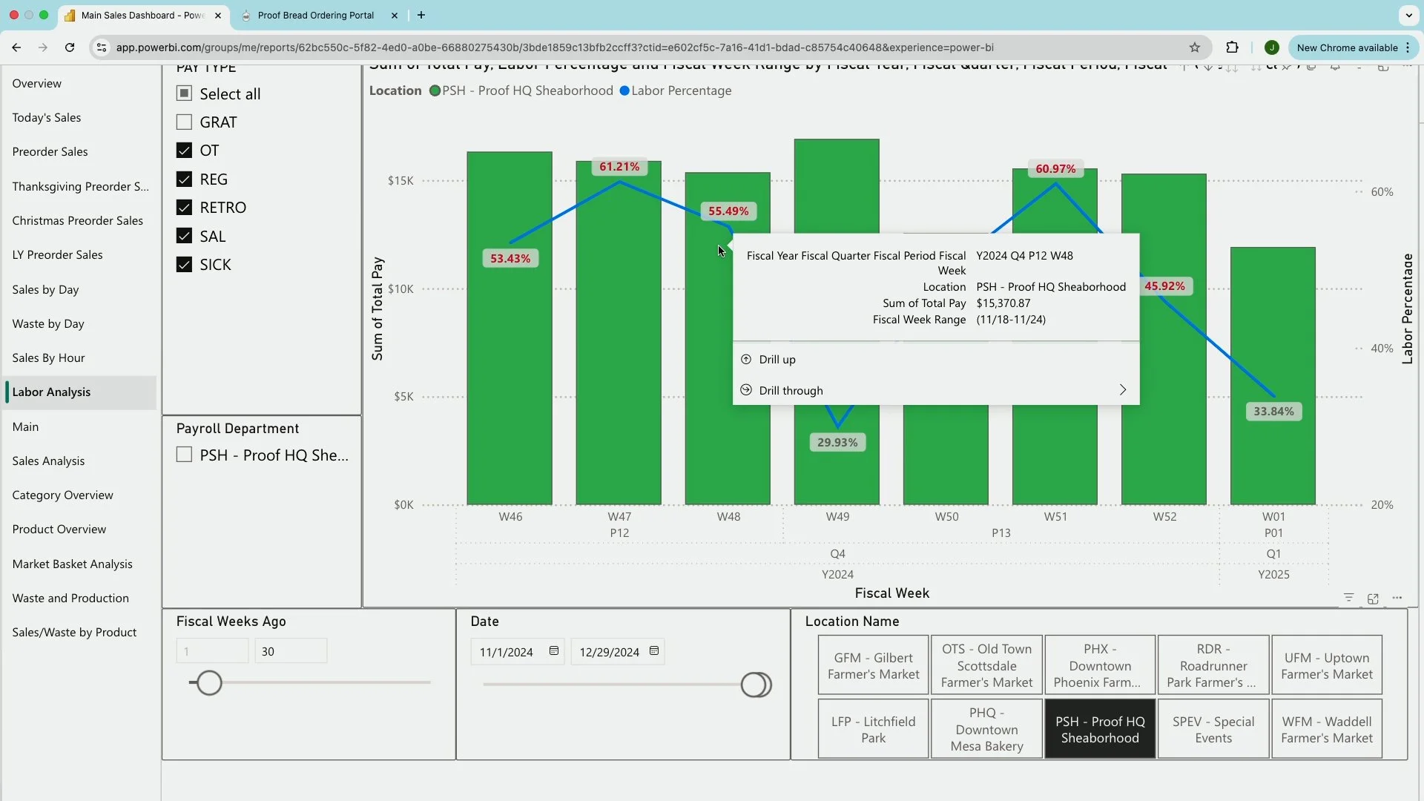This screenshot has height=801, width=1424.
Task: Click the filter icon below the chart
Action: [x=1348, y=598]
